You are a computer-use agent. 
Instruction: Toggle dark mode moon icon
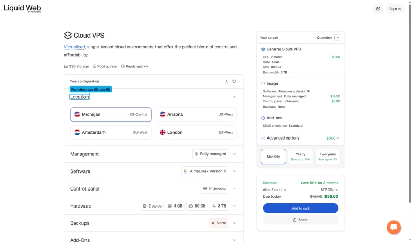[x=378, y=9]
